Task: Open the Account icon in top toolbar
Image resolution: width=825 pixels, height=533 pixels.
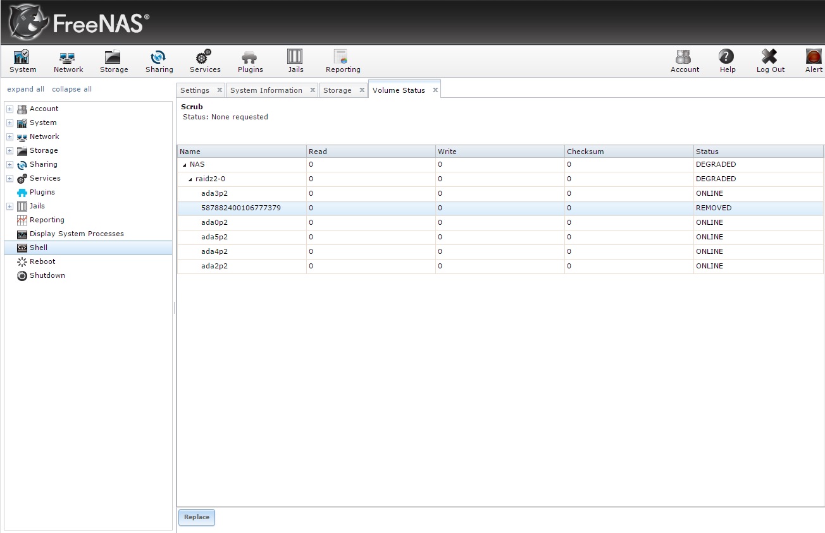Action: [685, 61]
